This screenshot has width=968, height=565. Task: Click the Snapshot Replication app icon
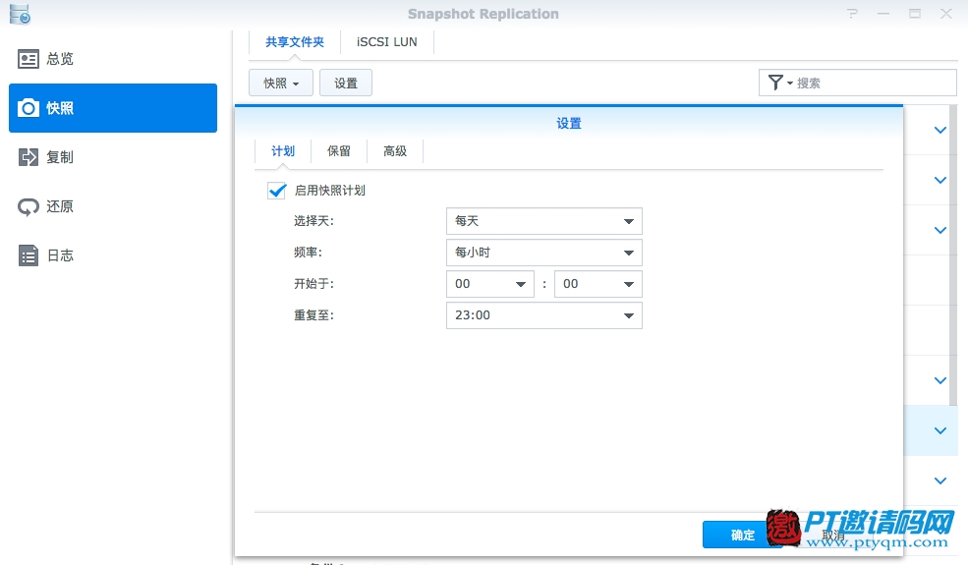pos(20,14)
